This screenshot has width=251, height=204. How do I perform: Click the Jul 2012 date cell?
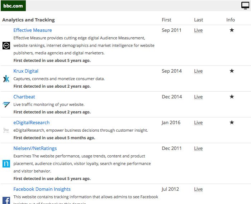click(x=170, y=189)
